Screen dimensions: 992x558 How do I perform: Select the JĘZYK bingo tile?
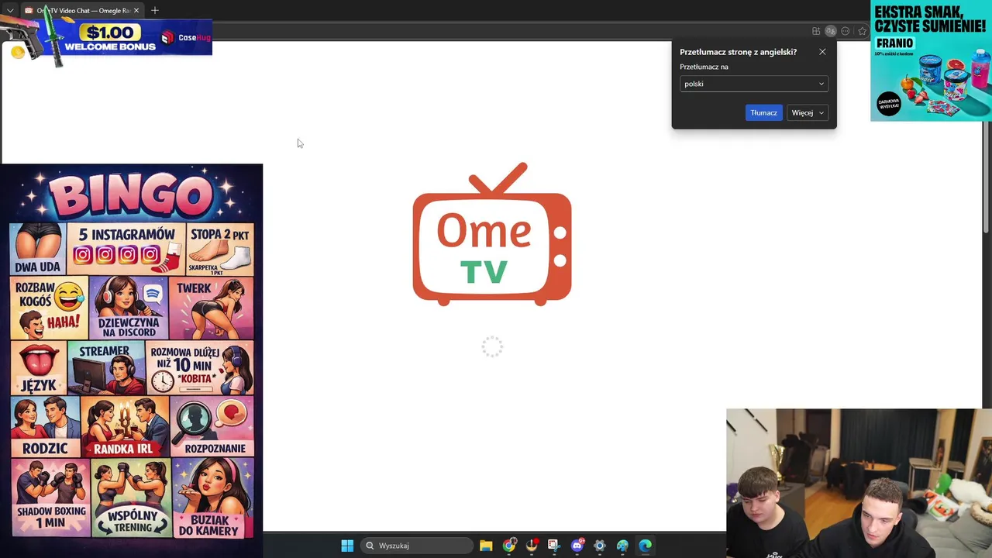point(38,368)
